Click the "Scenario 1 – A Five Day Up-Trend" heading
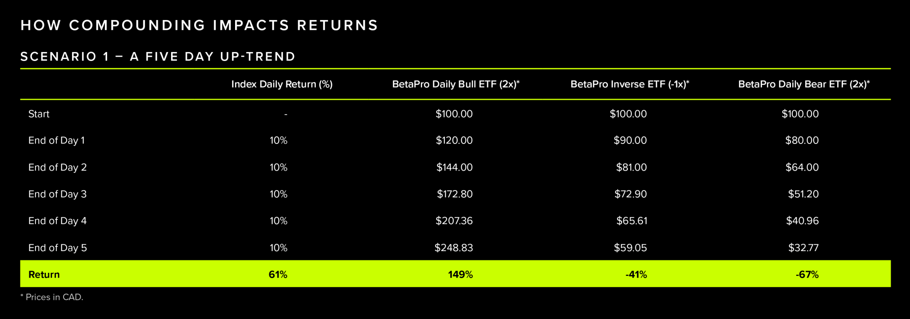 click(x=158, y=57)
